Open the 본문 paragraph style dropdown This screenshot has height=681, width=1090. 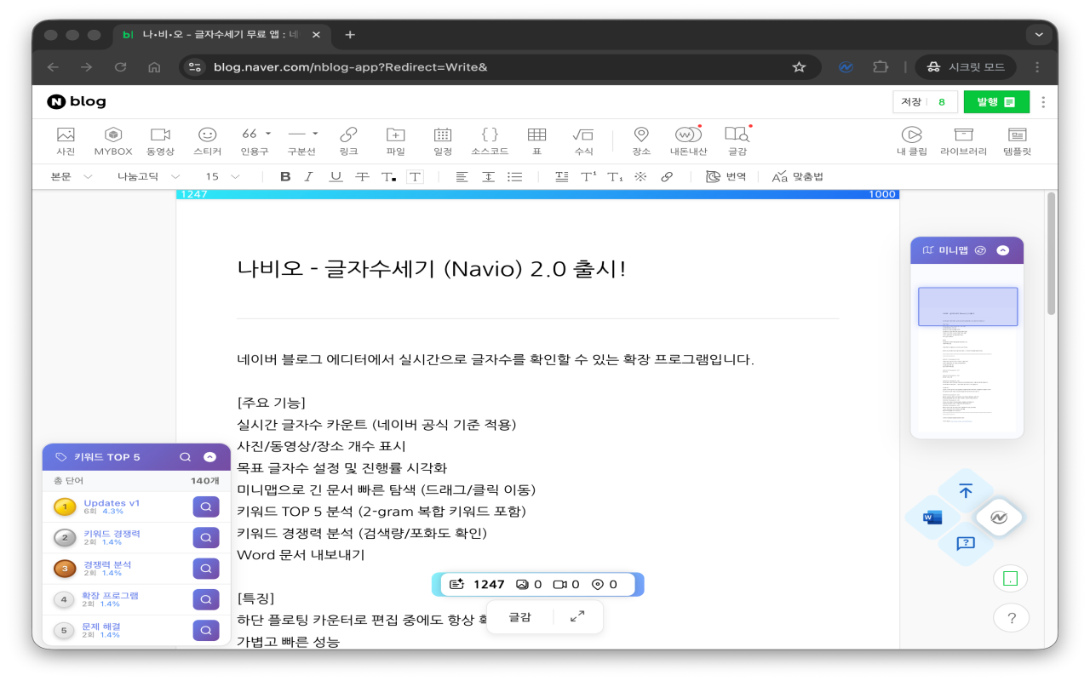71,176
